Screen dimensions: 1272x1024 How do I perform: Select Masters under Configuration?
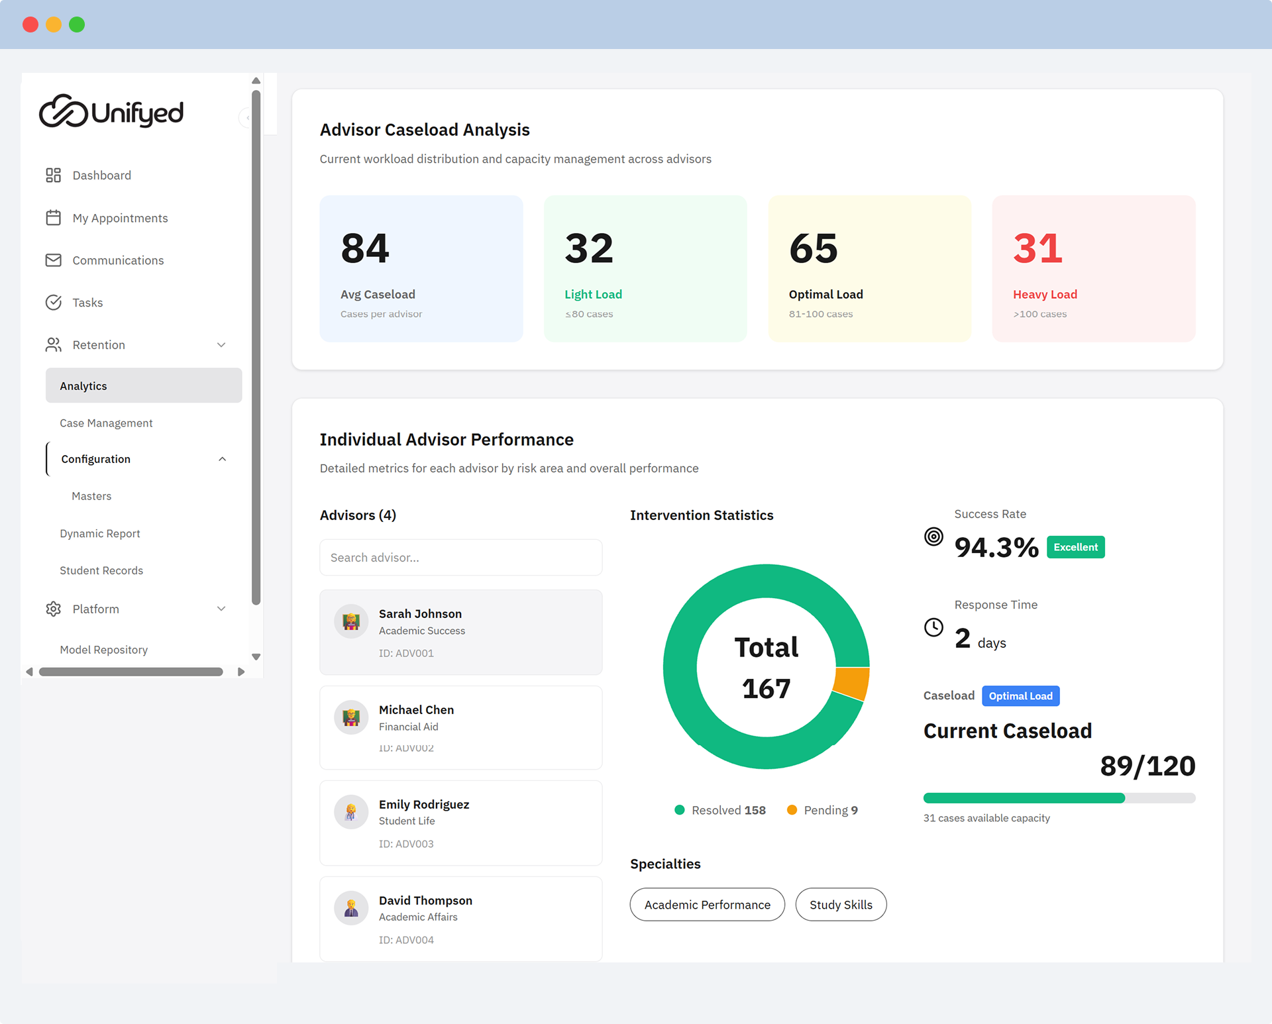pos(91,496)
